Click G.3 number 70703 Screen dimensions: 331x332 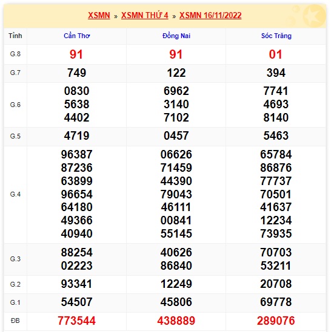coord(276,252)
